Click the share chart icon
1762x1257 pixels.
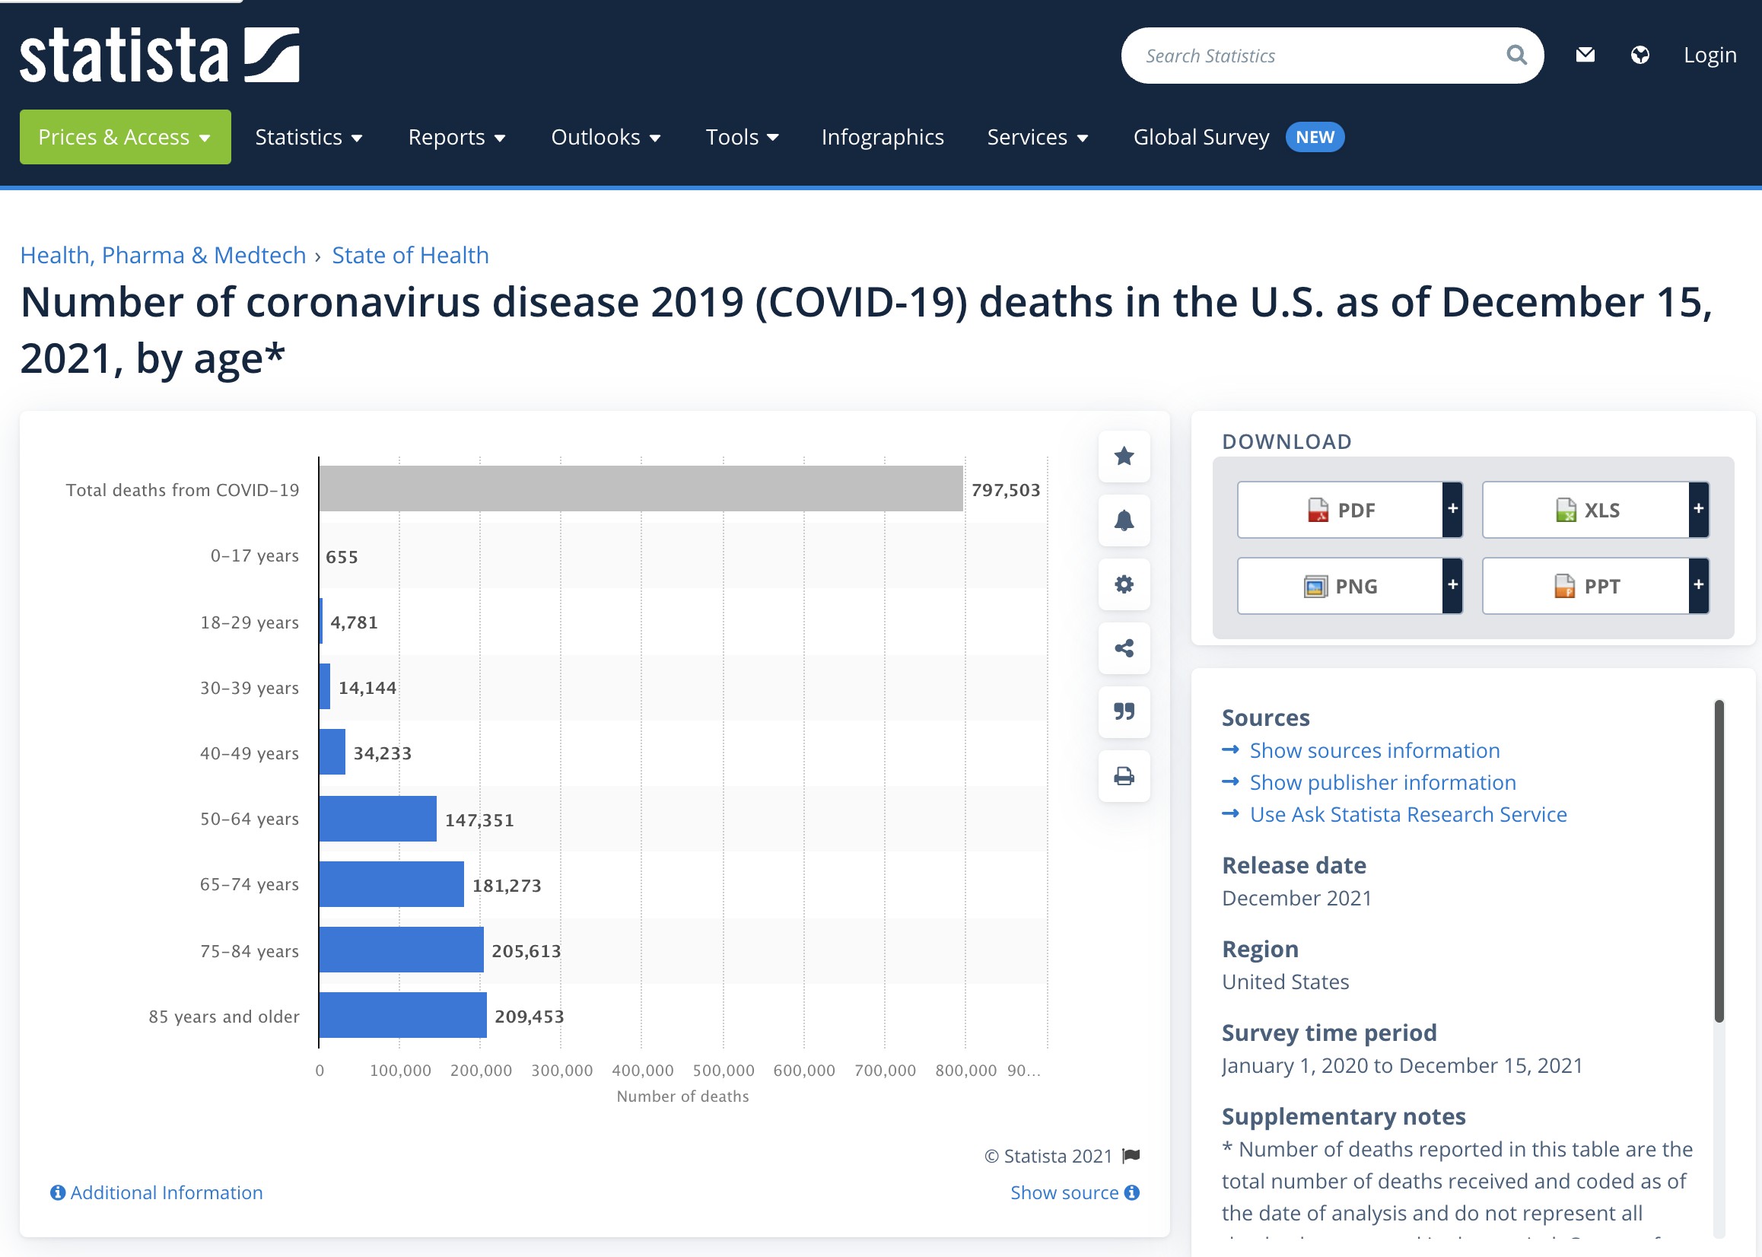click(x=1124, y=648)
